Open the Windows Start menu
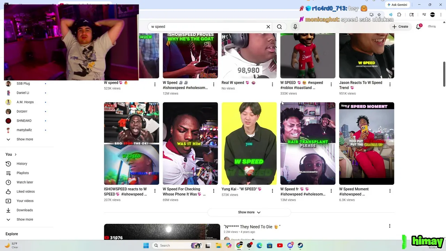Viewport: 446px width, 251px height. pyautogui.click(x=146, y=245)
